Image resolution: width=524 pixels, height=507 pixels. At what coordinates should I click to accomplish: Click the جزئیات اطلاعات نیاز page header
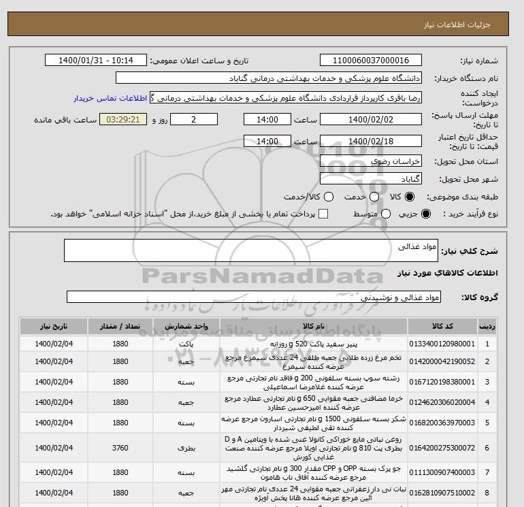tap(457, 24)
